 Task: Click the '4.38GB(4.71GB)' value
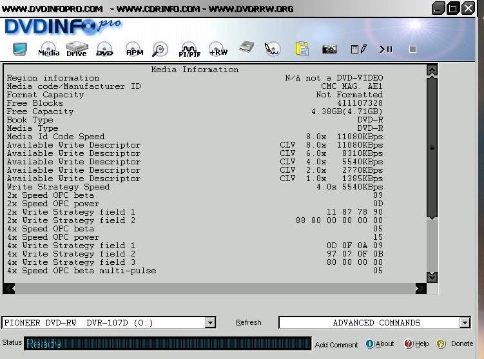pos(347,112)
